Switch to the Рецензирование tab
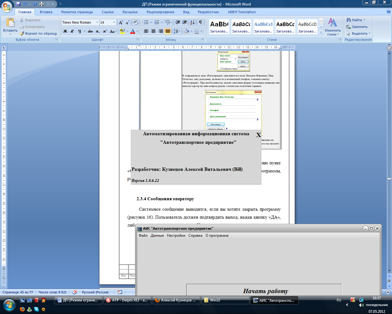The height and width of the screenshot is (314, 392). click(x=160, y=12)
